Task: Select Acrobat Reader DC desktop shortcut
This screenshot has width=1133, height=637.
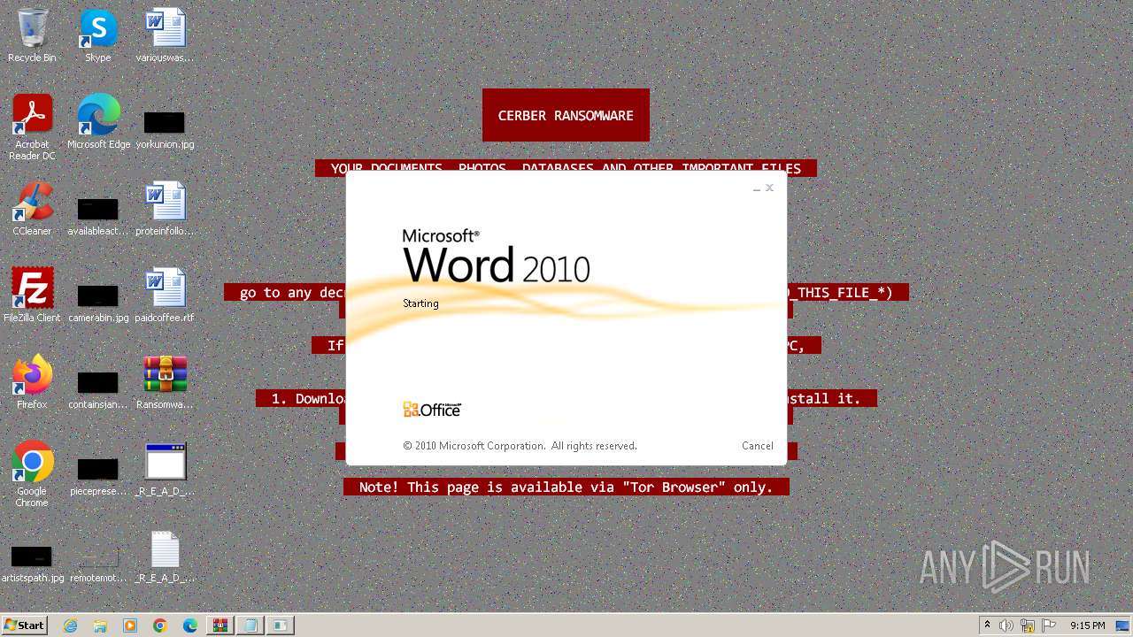Action: tap(32, 128)
